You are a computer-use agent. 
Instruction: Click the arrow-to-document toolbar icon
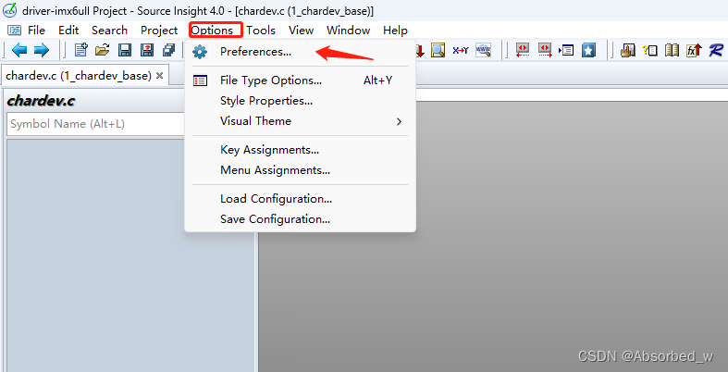pos(566,50)
